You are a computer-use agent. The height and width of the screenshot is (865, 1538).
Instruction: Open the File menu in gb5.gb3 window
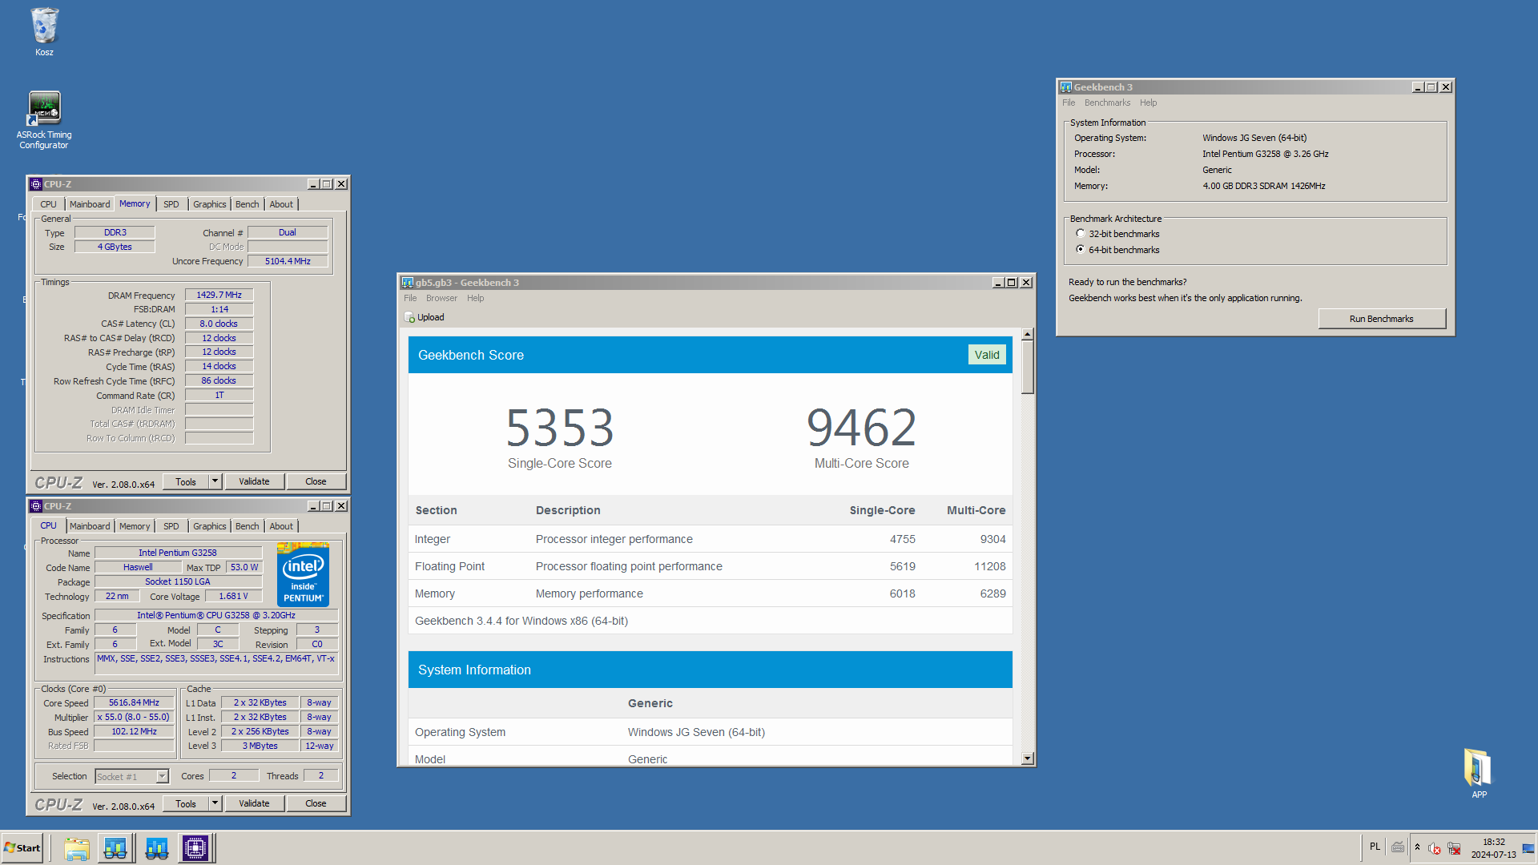click(x=410, y=298)
